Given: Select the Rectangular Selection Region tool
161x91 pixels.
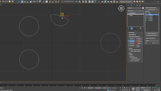Looking at the screenshot, I should (x=16, y=2).
